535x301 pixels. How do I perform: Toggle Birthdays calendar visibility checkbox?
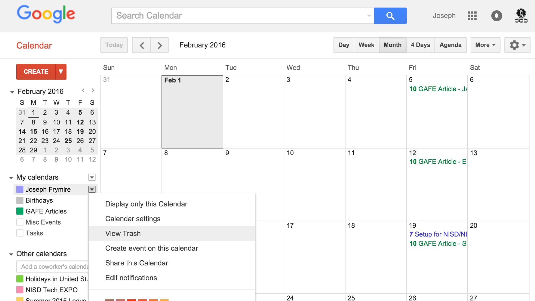click(20, 200)
